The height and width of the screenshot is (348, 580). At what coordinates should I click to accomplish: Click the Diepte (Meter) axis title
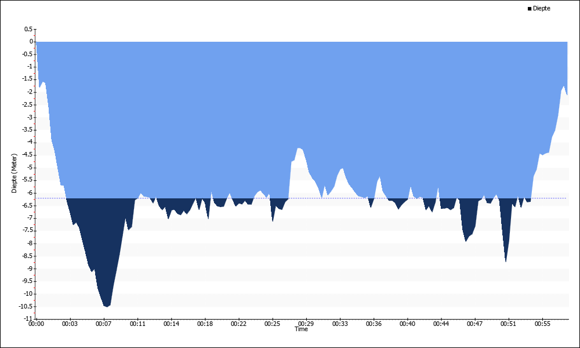[14, 173]
